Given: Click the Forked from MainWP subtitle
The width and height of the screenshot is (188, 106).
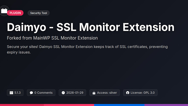Looking at the screenshot, I should click(52, 38).
